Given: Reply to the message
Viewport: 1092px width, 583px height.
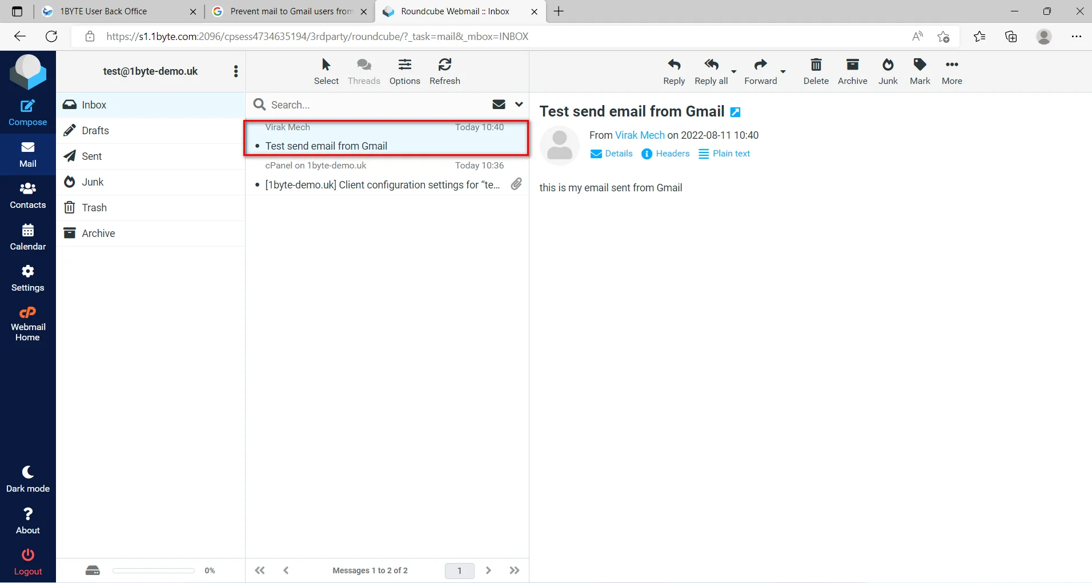Looking at the screenshot, I should pyautogui.click(x=674, y=71).
